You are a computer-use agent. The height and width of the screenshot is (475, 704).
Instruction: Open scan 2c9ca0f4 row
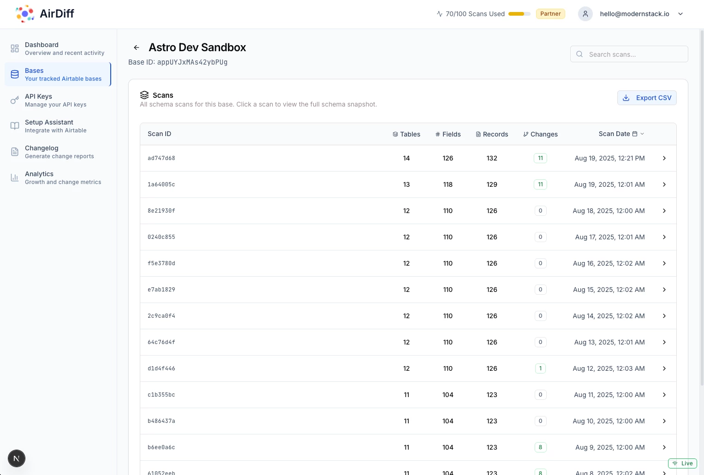(408, 316)
